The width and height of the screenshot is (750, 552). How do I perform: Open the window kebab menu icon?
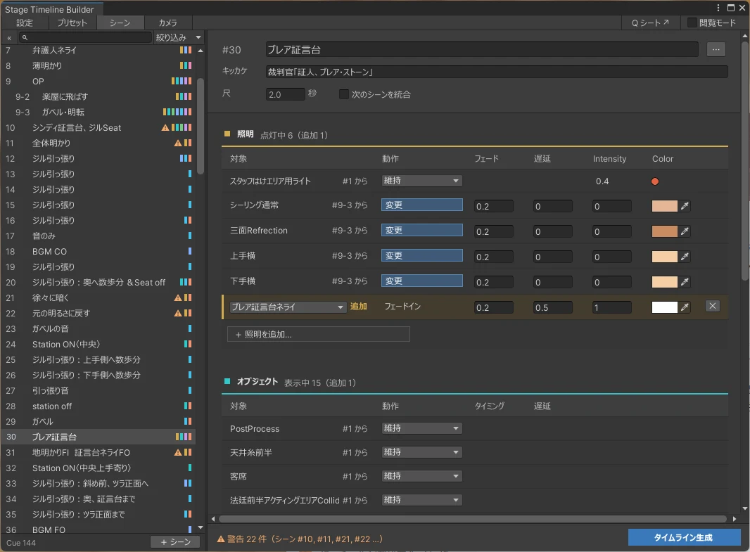pyautogui.click(x=718, y=8)
